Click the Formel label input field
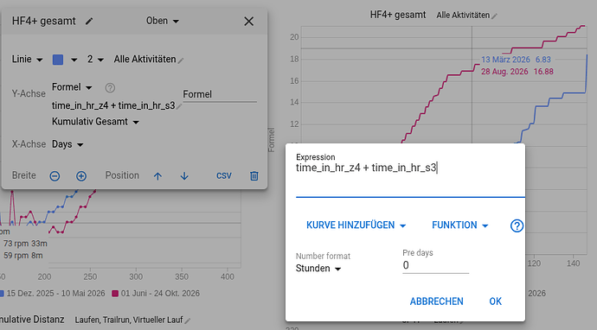 click(220, 94)
